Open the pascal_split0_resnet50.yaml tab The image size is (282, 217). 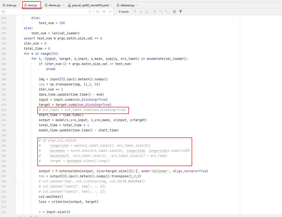pos(89,5)
